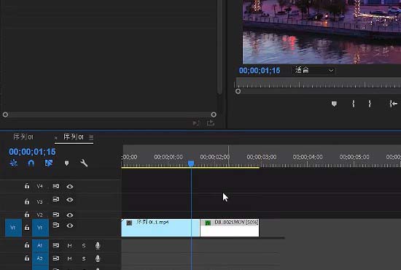Toggle V1 track targeting button
The width and height of the screenshot is (401, 270).
click(x=40, y=228)
